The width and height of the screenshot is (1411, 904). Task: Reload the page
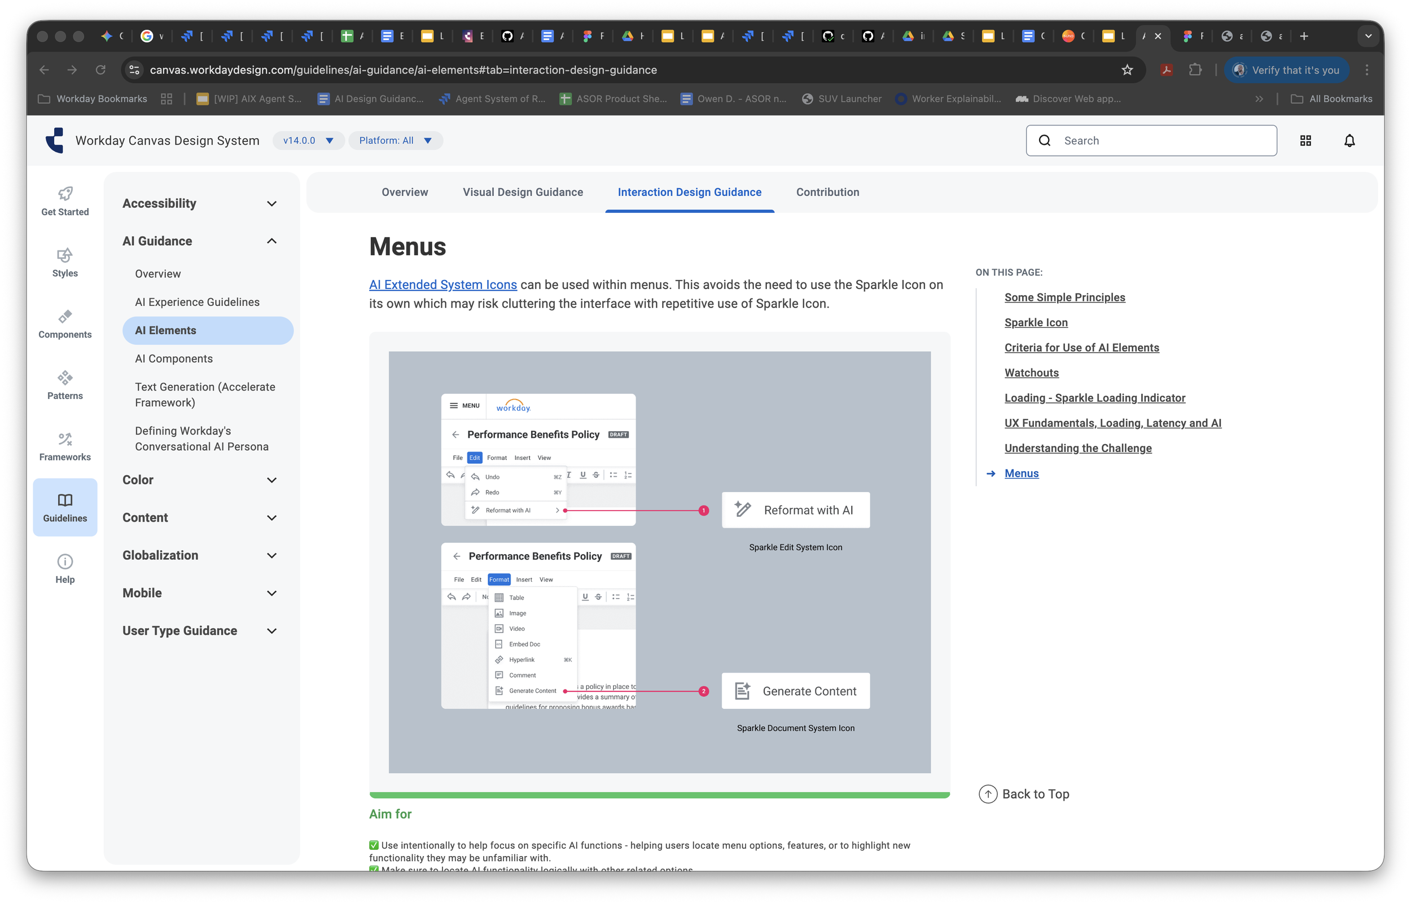(x=100, y=70)
